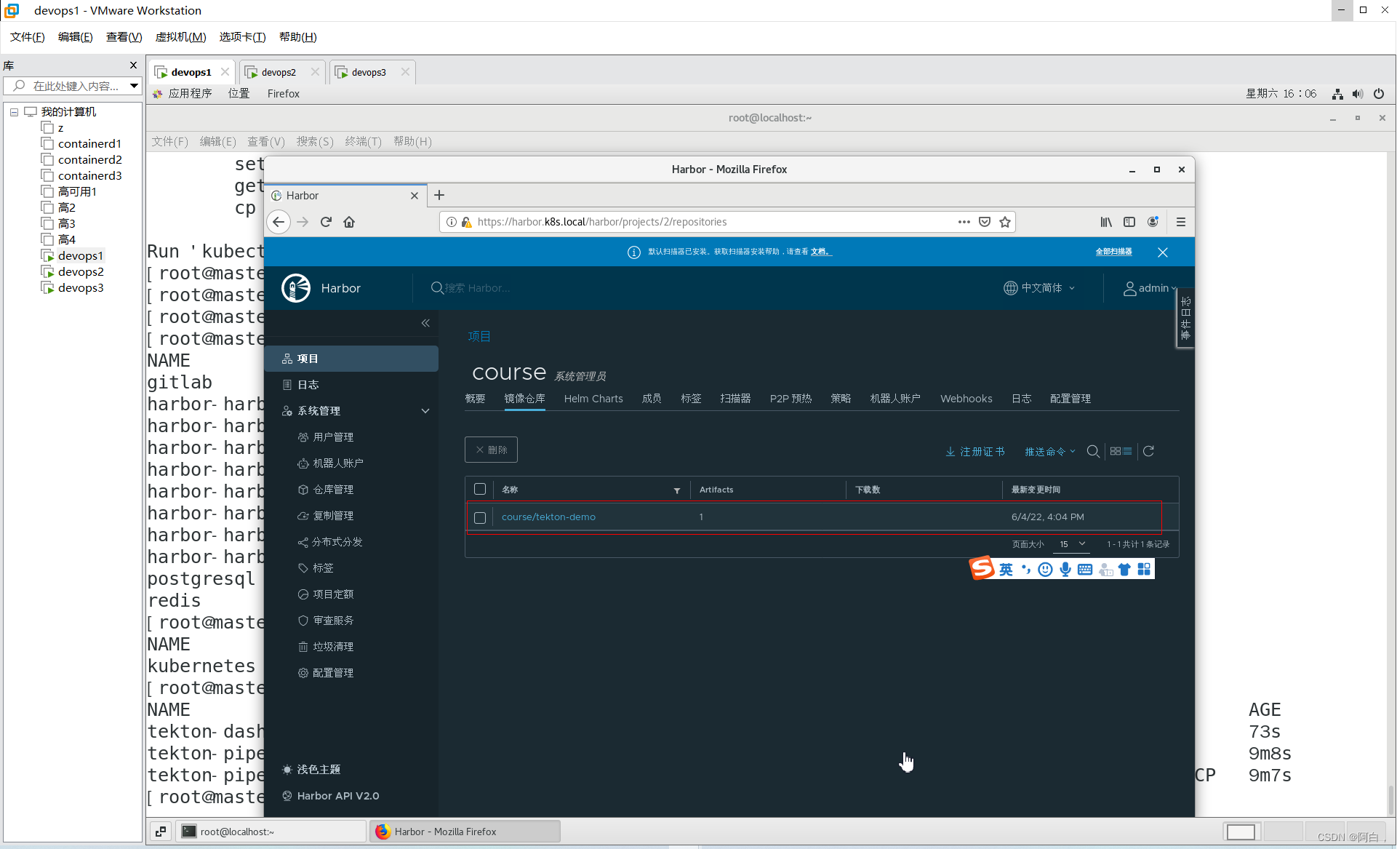Open Harbor API V2.0 link
This screenshot has height=849, width=1397.
[331, 796]
